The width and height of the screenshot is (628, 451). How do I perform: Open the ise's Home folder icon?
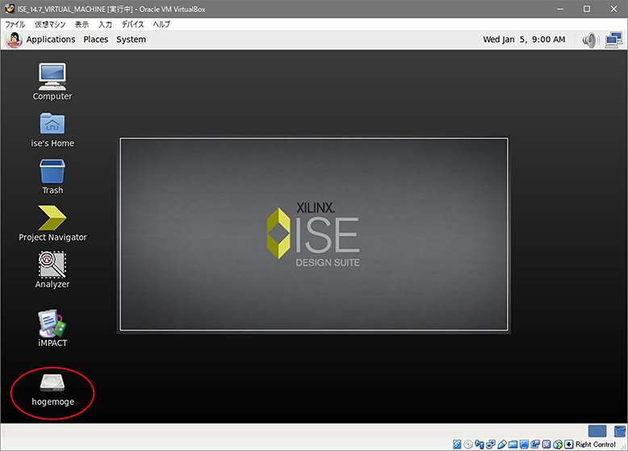(52, 130)
